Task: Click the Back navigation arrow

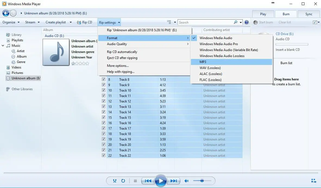Action: point(6,13)
